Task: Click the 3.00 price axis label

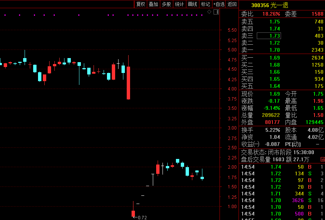Action: (232, 128)
